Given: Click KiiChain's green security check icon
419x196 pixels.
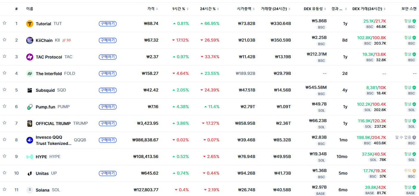Looking at the screenshot, I should click(x=414, y=38).
